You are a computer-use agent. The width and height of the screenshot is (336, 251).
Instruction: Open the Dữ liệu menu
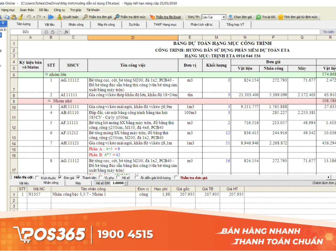[44, 10]
